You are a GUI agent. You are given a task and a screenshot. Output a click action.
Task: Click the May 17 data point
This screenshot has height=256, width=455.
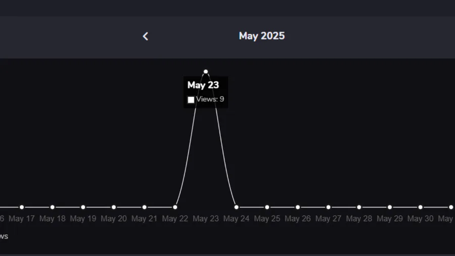pos(22,207)
